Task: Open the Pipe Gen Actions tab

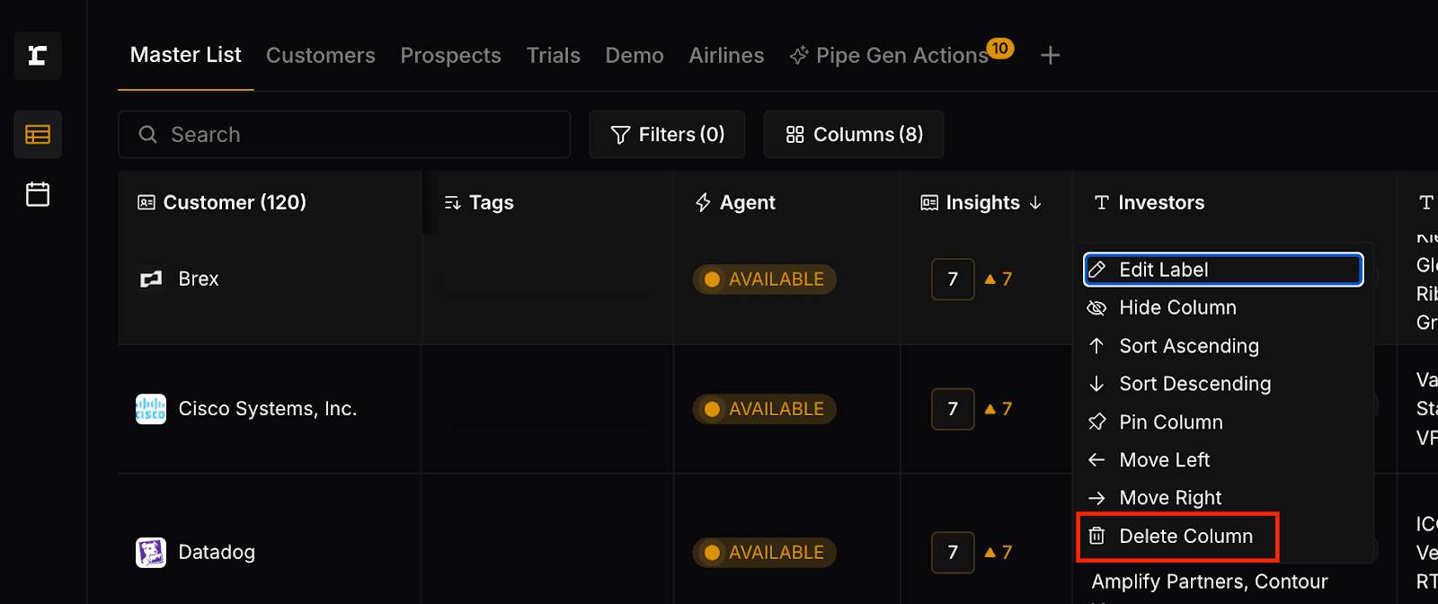Action: (x=901, y=56)
